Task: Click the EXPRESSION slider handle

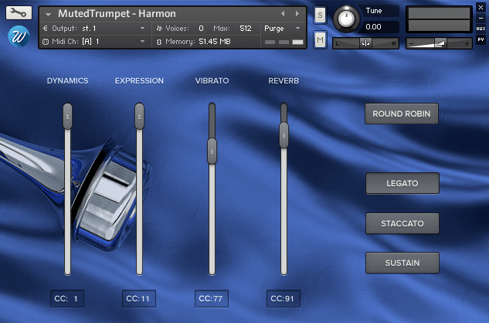Action: point(139,116)
